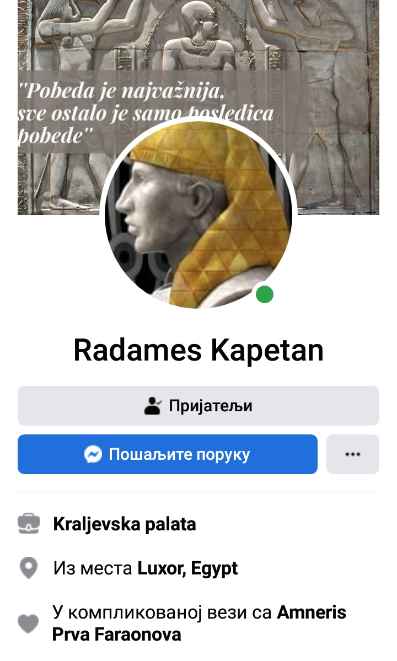Click the Messenger lightning bubble icon
Screen dimensions: 397x661
pos(93,454)
